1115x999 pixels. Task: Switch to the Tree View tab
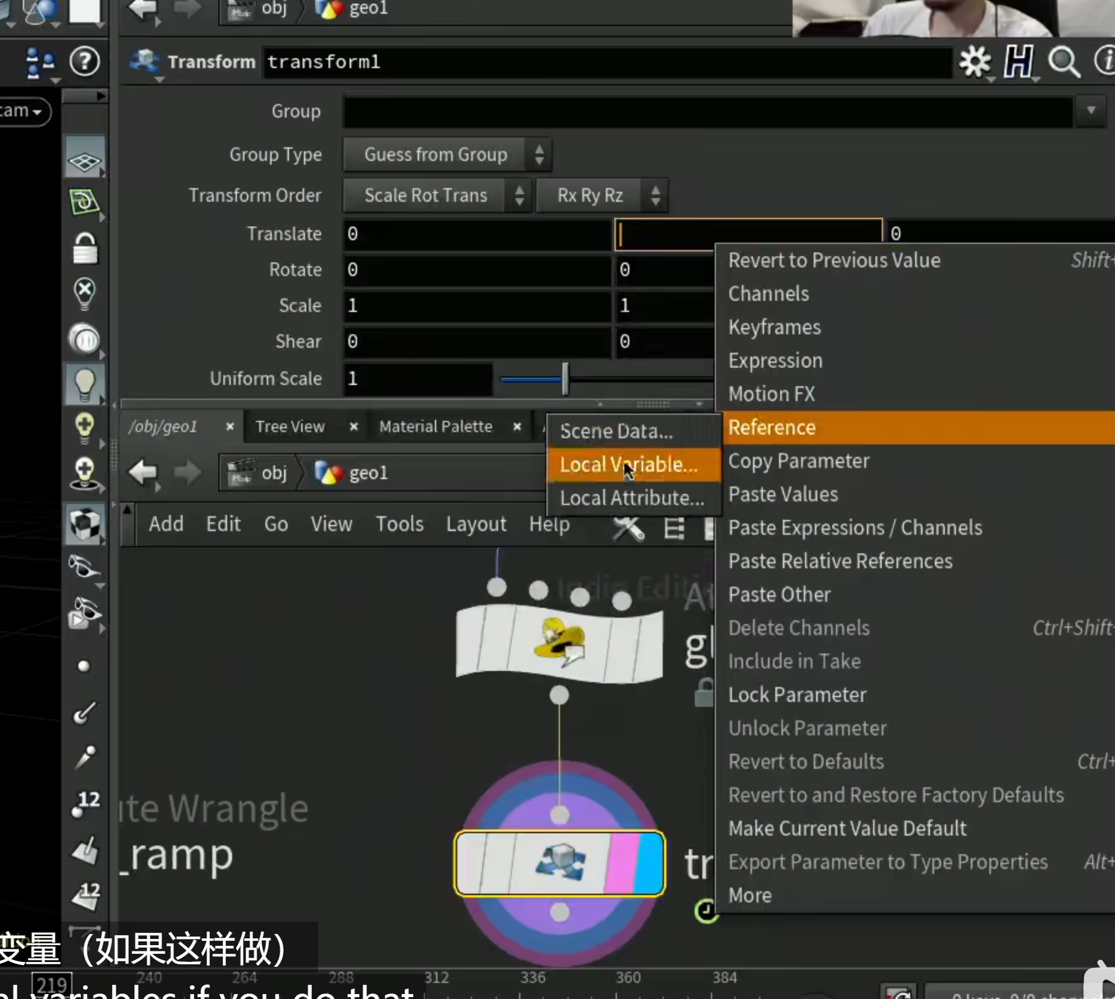(290, 426)
